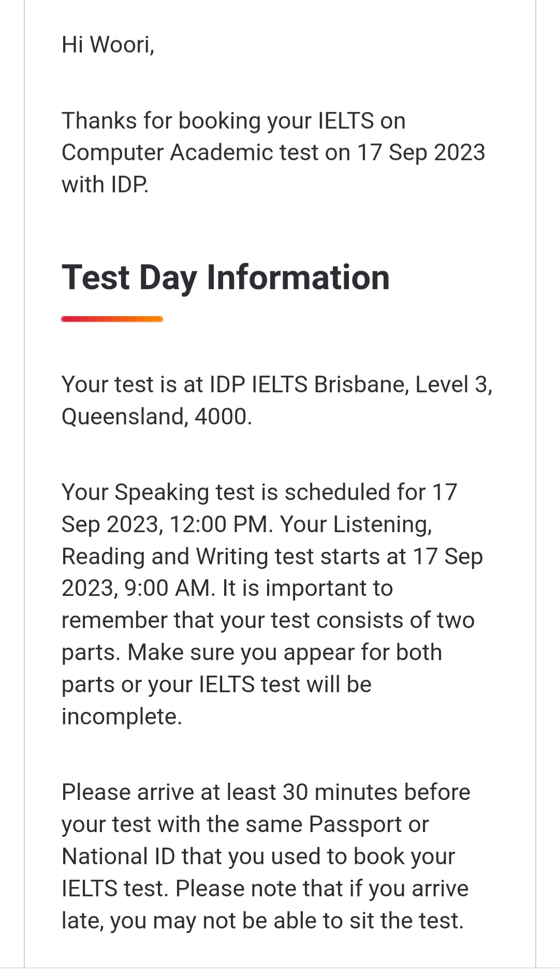
Task: Tap the '30 minutes' arrival text
Action: (x=340, y=793)
